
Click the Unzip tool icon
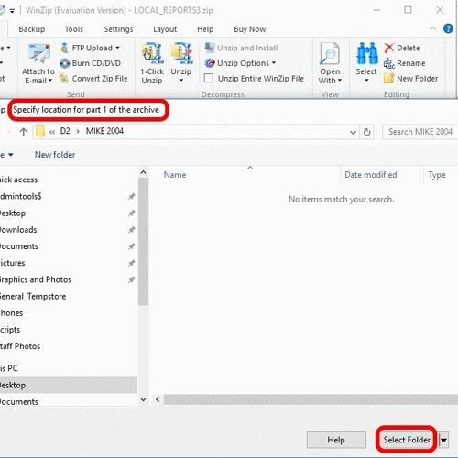pyautogui.click(x=181, y=53)
